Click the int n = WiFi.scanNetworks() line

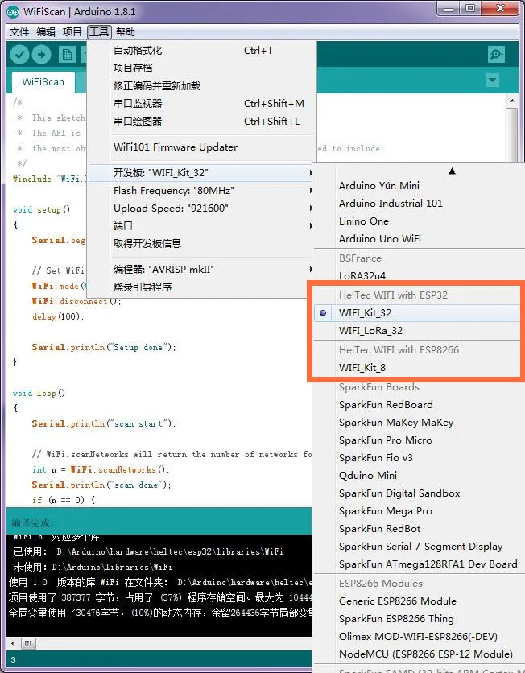101,469
